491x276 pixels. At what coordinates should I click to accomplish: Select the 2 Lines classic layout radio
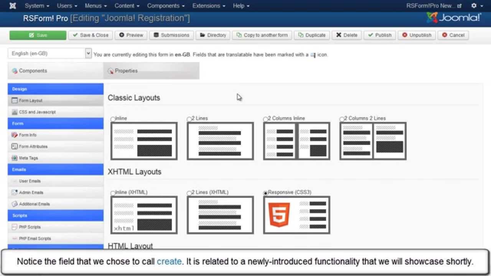(x=189, y=119)
